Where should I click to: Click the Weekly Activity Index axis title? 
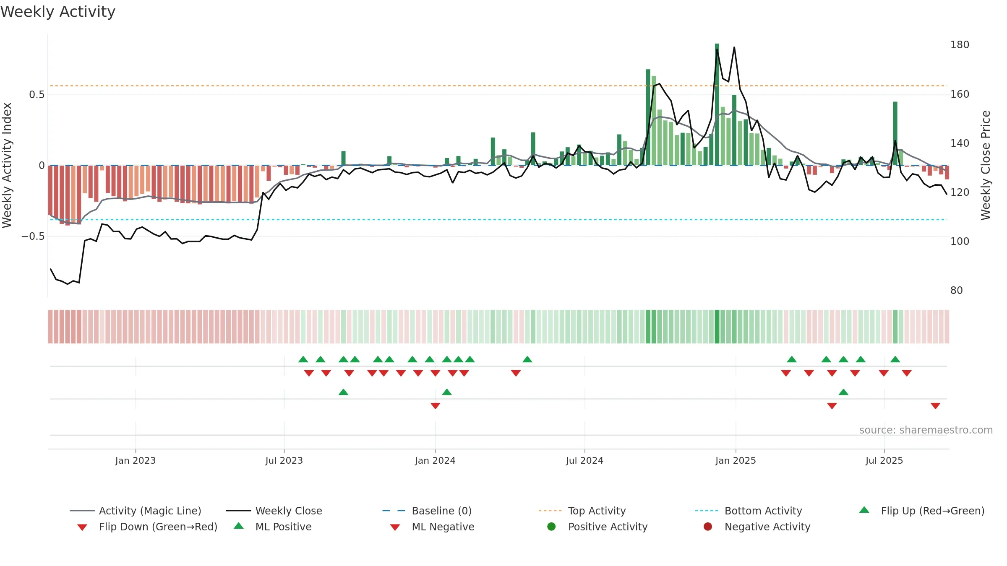pyautogui.click(x=7, y=165)
